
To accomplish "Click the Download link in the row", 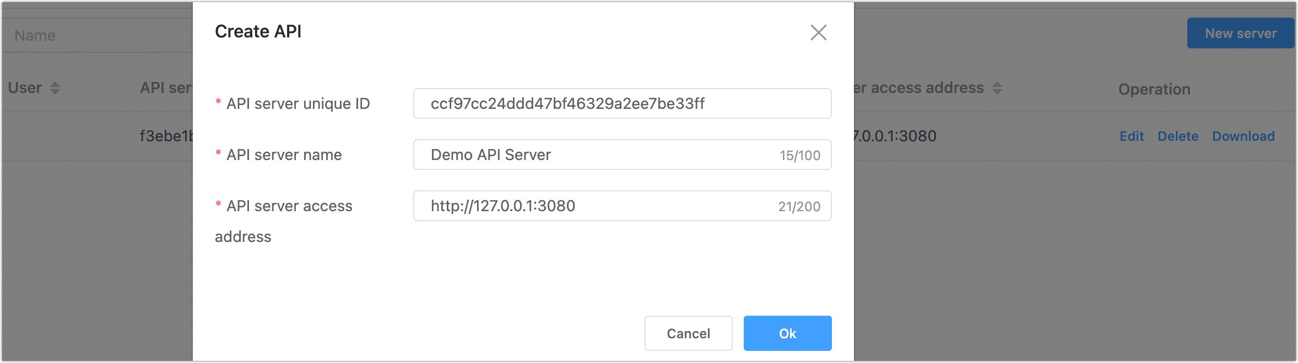I will point(1243,136).
